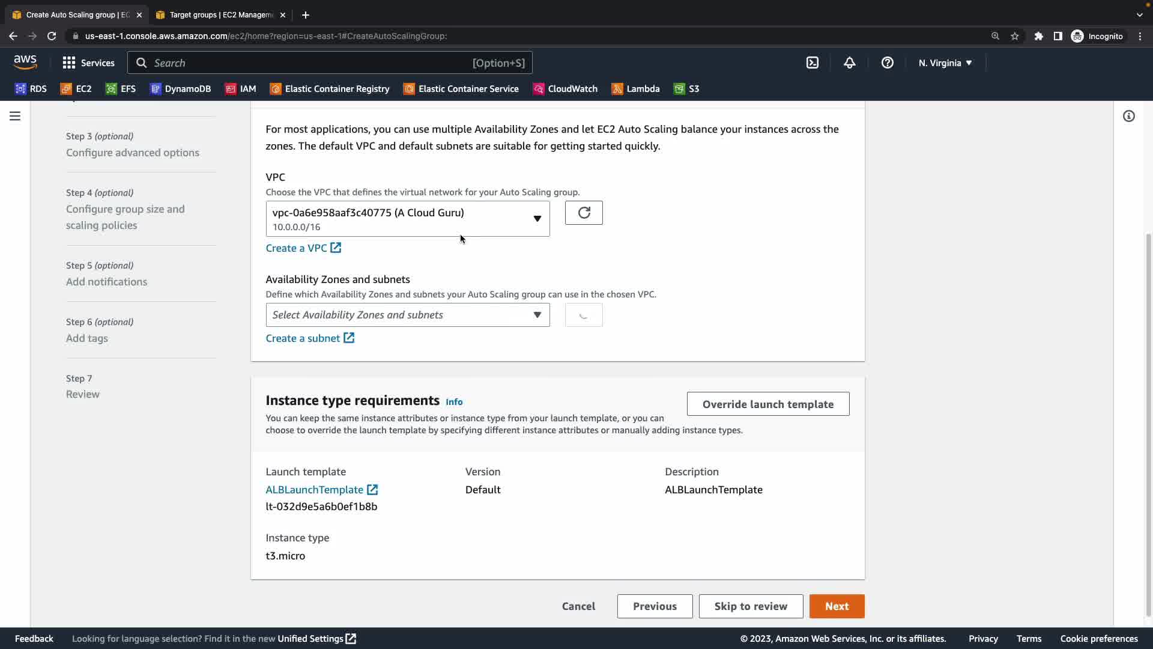Open the Services grid menu

(x=88, y=62)
